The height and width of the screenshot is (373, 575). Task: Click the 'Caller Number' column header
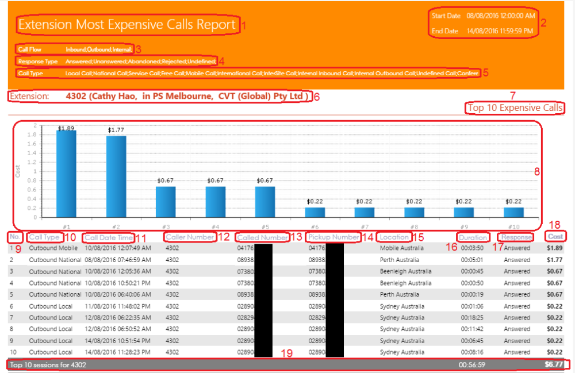coord(190,237)
